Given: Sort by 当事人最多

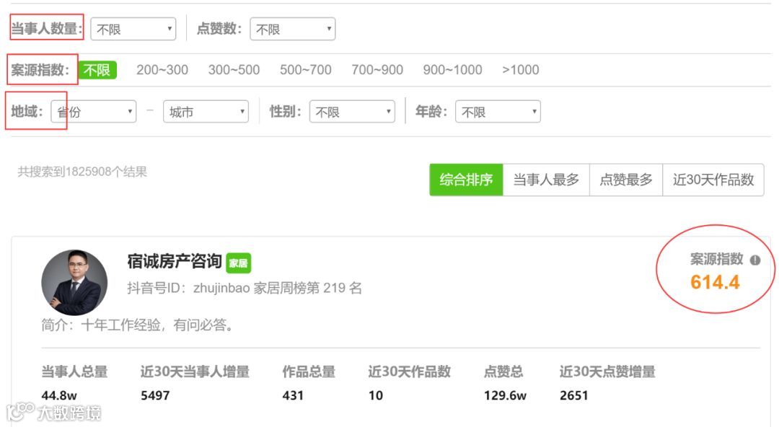Looking at the screenshot, I should 546,180.
